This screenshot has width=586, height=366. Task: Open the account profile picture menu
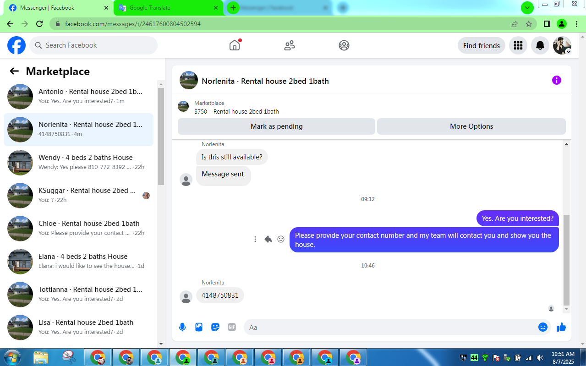click(x=562, y=45)
